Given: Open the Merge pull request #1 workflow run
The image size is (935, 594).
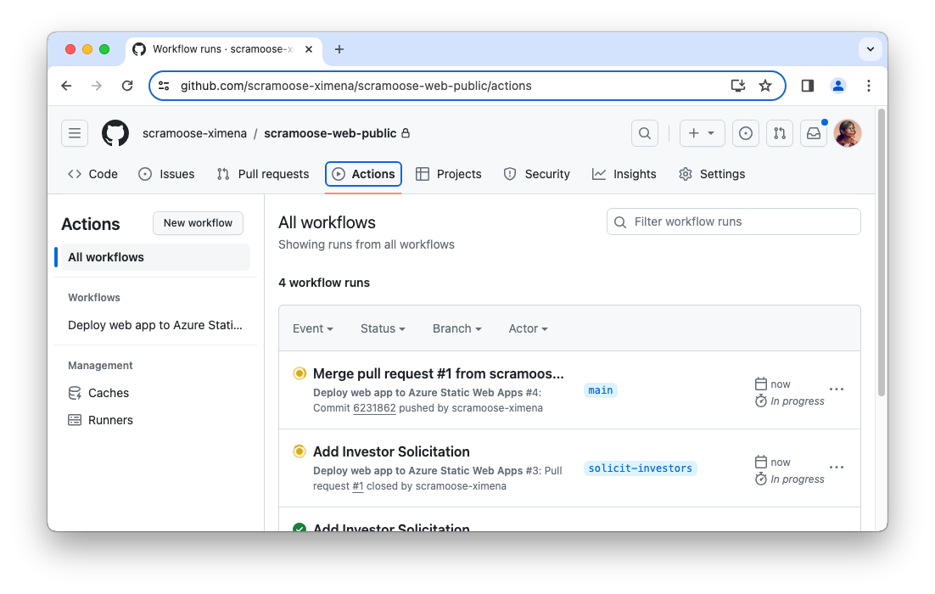Looking at the screenshot, I should tap(439, 374).
